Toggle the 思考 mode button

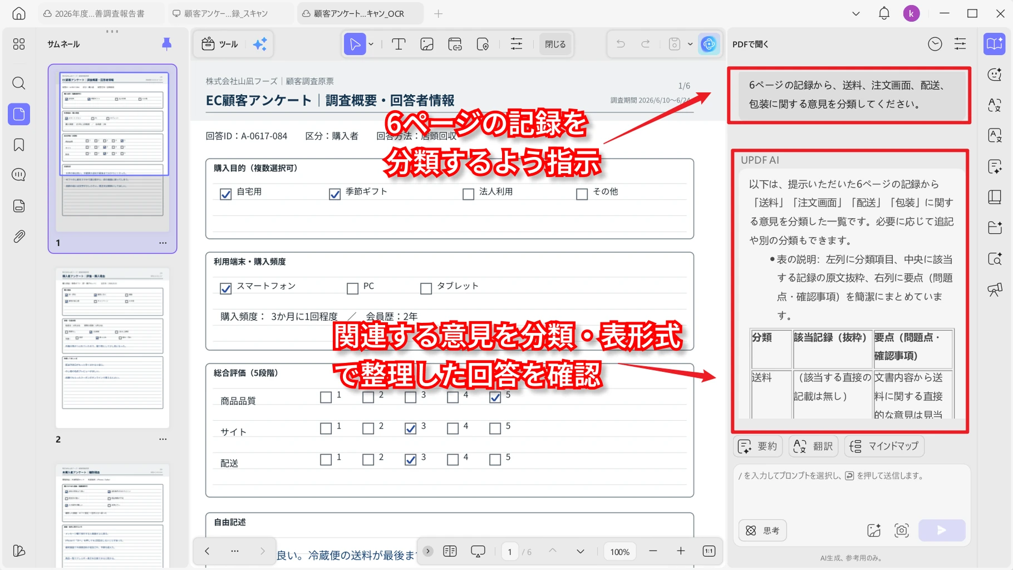[x=763, y=530]
